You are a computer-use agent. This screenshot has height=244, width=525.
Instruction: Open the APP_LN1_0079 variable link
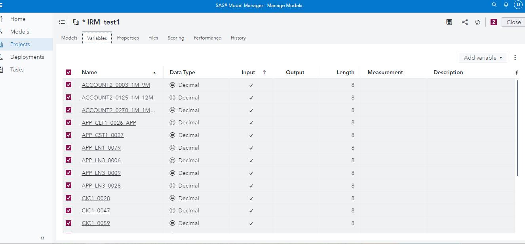[x=101, y=147]
